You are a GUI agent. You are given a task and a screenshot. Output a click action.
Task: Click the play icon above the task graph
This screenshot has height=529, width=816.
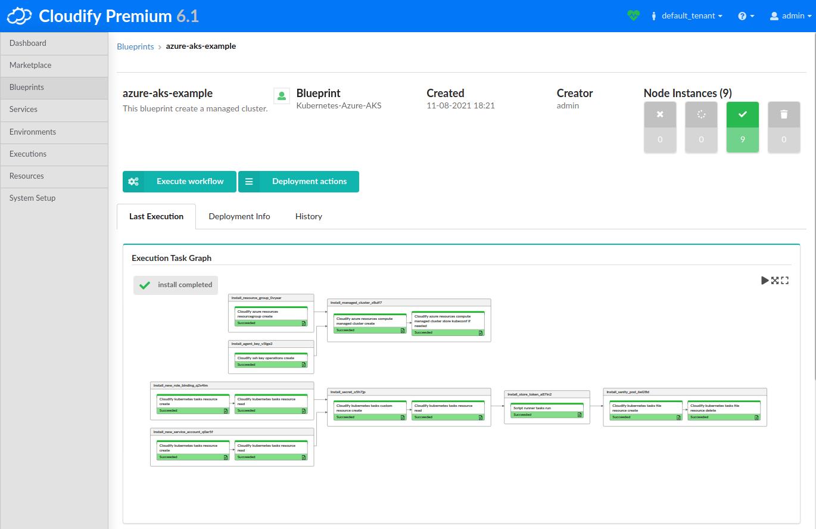point(765,280)
